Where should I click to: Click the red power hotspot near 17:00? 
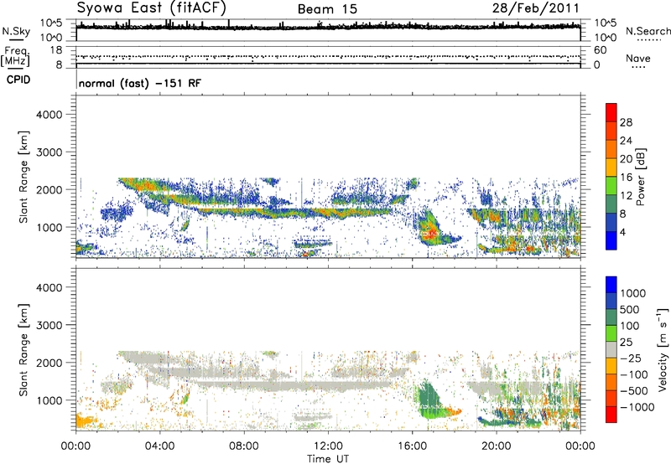point(431,234)
